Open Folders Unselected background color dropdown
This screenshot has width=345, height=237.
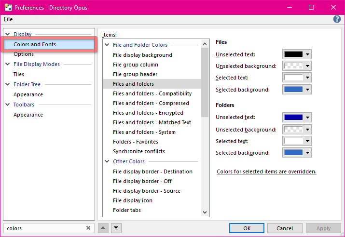click(297, 130)
